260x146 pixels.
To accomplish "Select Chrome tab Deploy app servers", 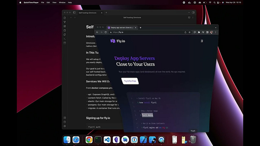I will (122, 28).
